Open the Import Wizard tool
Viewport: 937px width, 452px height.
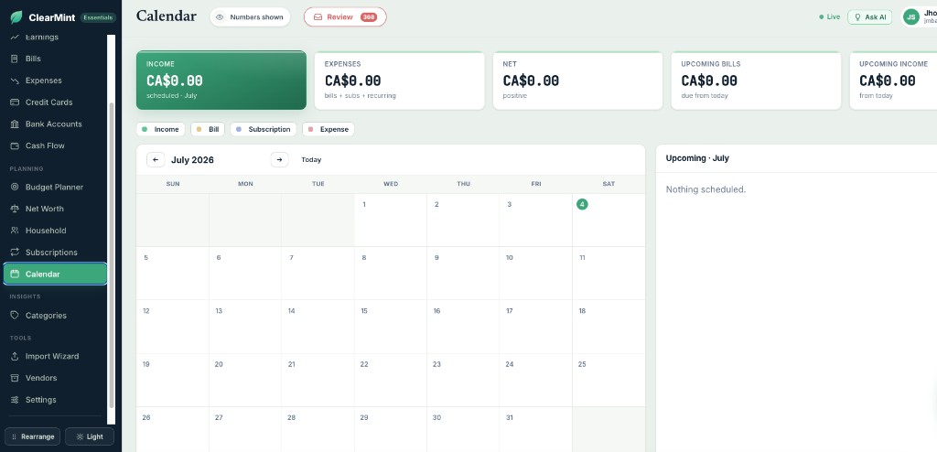(55, 356)
